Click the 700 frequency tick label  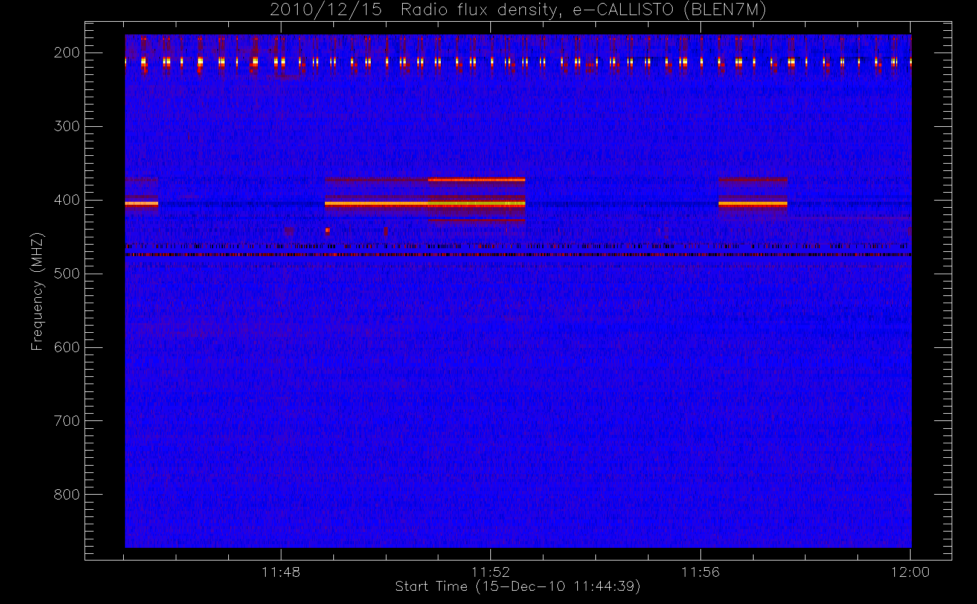tap(67, 421)
